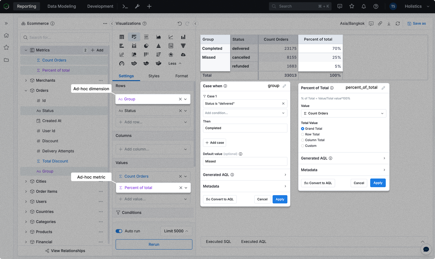
Task: Click the Default value input containing Missed
Action: click(x=245, y=161)
